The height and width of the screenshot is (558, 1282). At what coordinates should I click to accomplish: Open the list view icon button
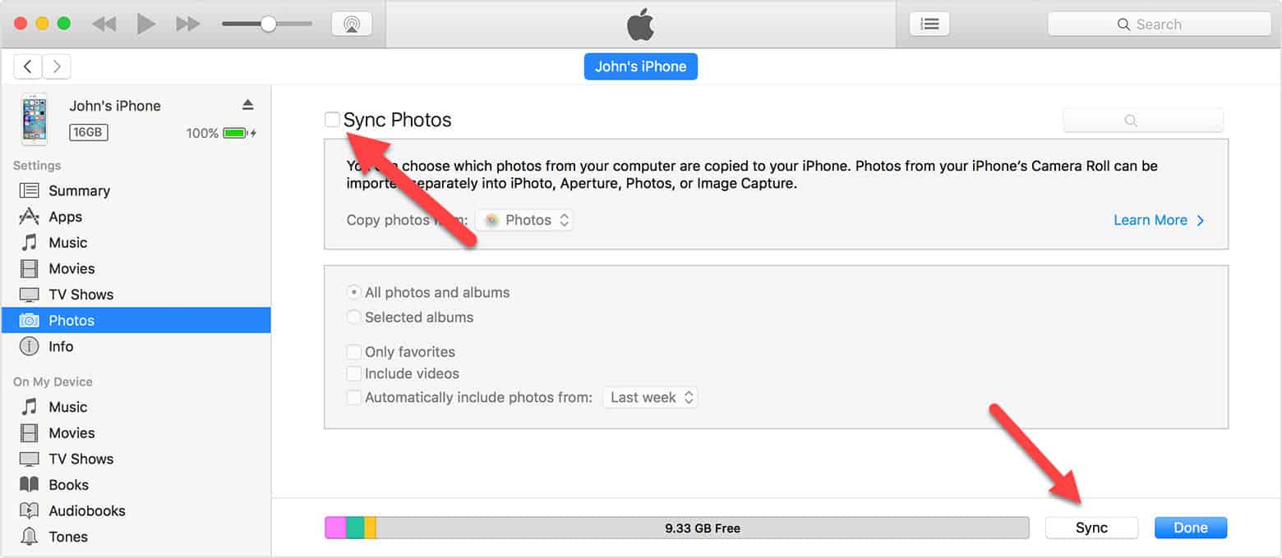(929, 24)
